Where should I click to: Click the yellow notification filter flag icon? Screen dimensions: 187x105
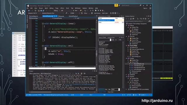pos(116,5)
